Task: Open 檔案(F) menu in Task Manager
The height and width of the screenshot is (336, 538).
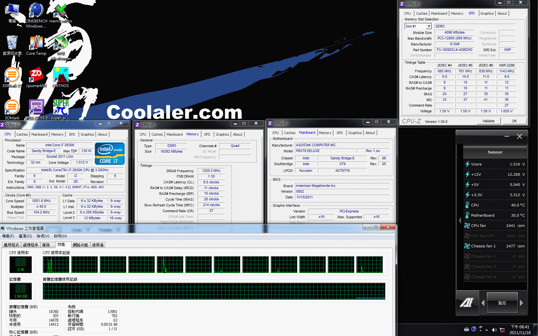Action: point(8,236)
